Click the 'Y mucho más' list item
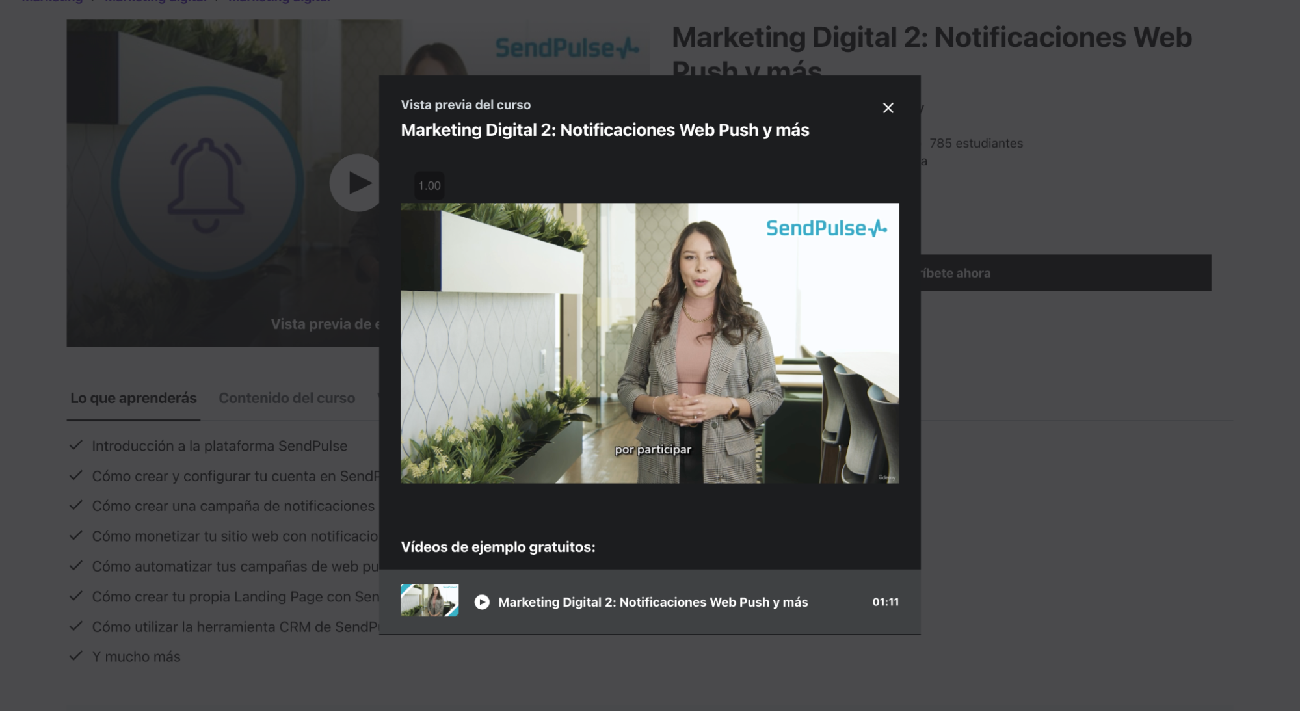The image size is (1300, 712). (136, 657)
